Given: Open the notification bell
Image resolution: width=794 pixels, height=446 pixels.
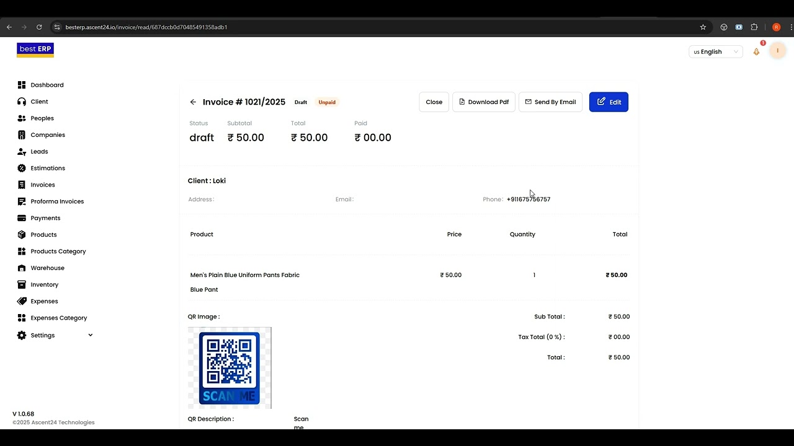Looking at the screenshot, I should coord(756,52).
